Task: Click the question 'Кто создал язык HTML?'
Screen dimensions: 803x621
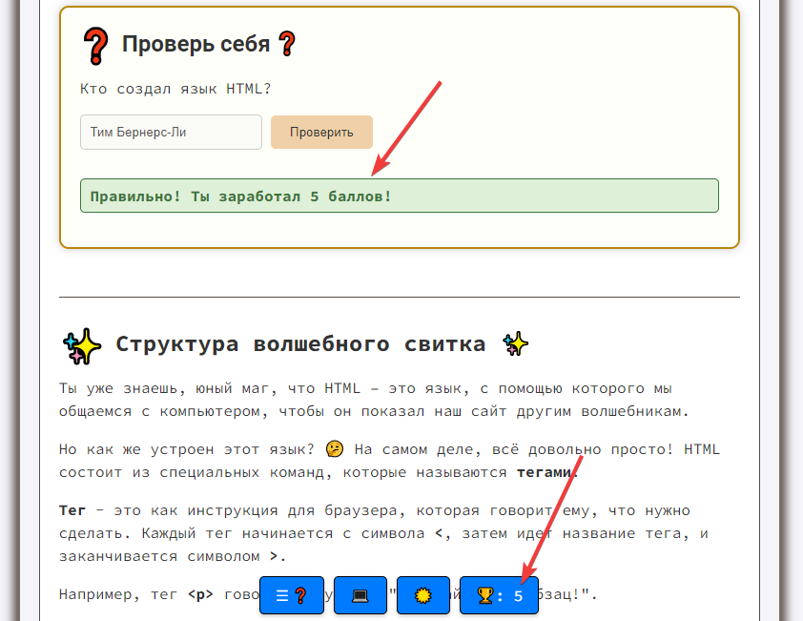Action: pyautogui.click(x=175, y=89)
